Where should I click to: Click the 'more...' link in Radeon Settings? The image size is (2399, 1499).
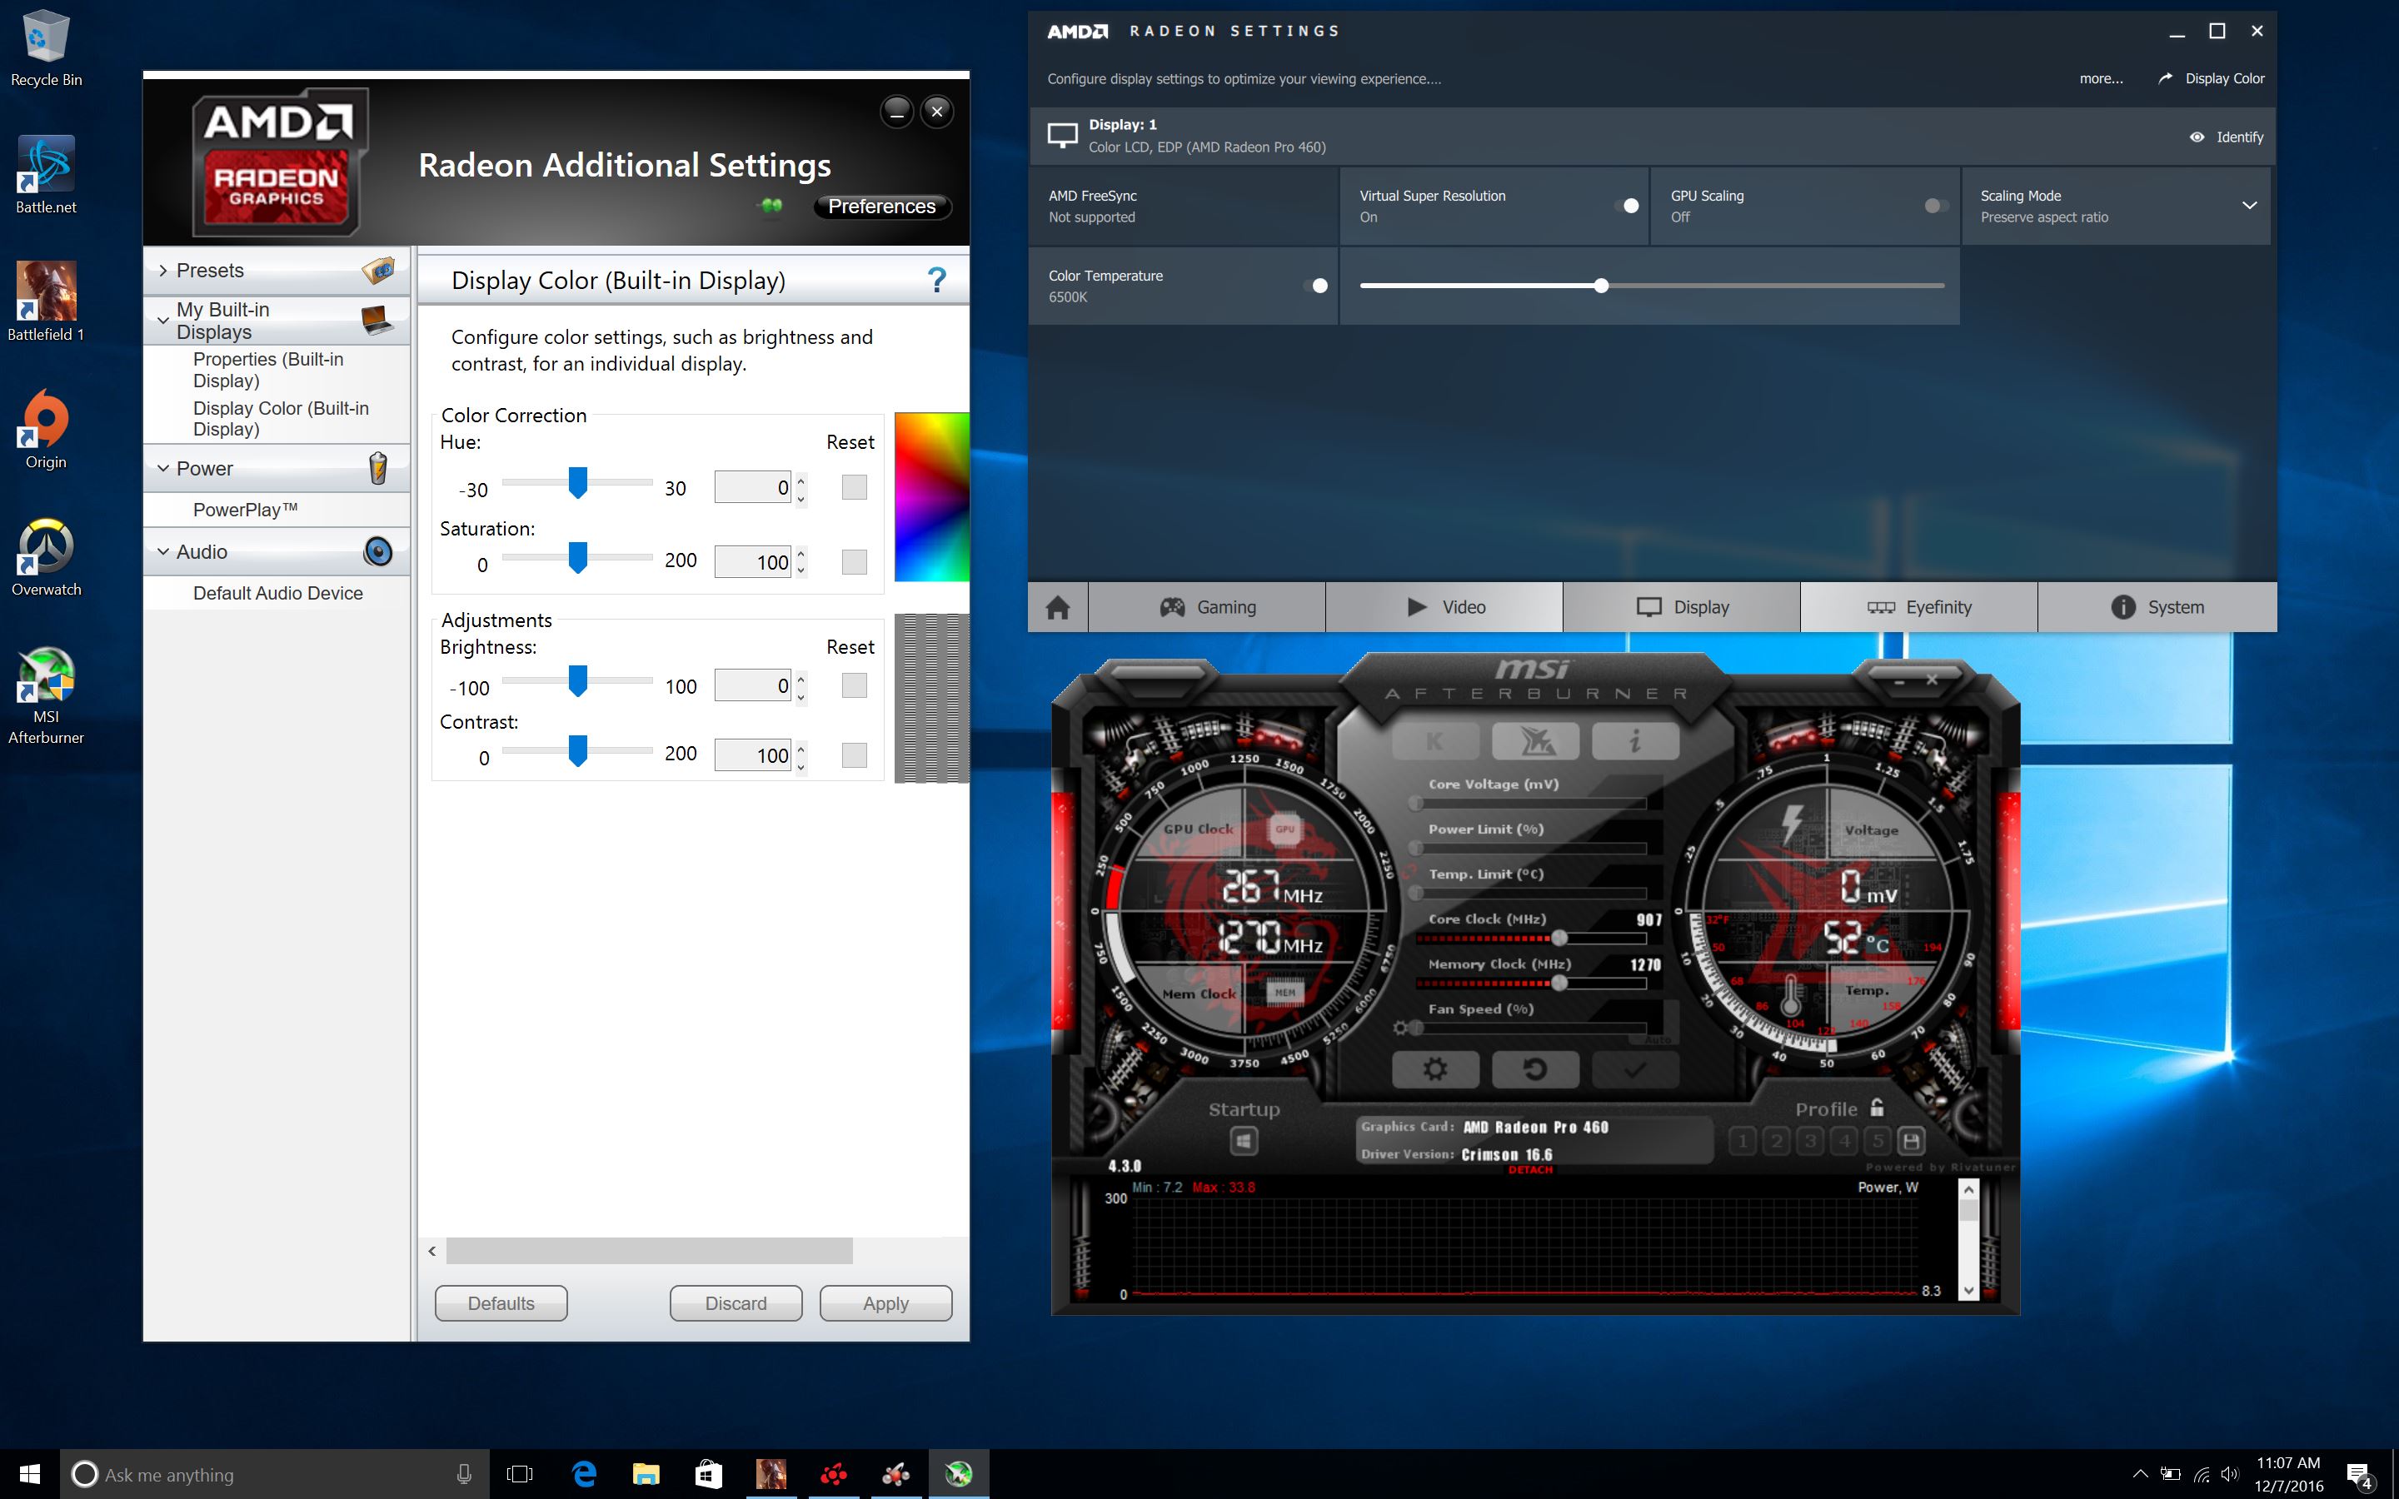point(2101,78)
